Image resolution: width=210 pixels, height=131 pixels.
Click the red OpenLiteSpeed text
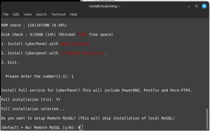point(75,44)
